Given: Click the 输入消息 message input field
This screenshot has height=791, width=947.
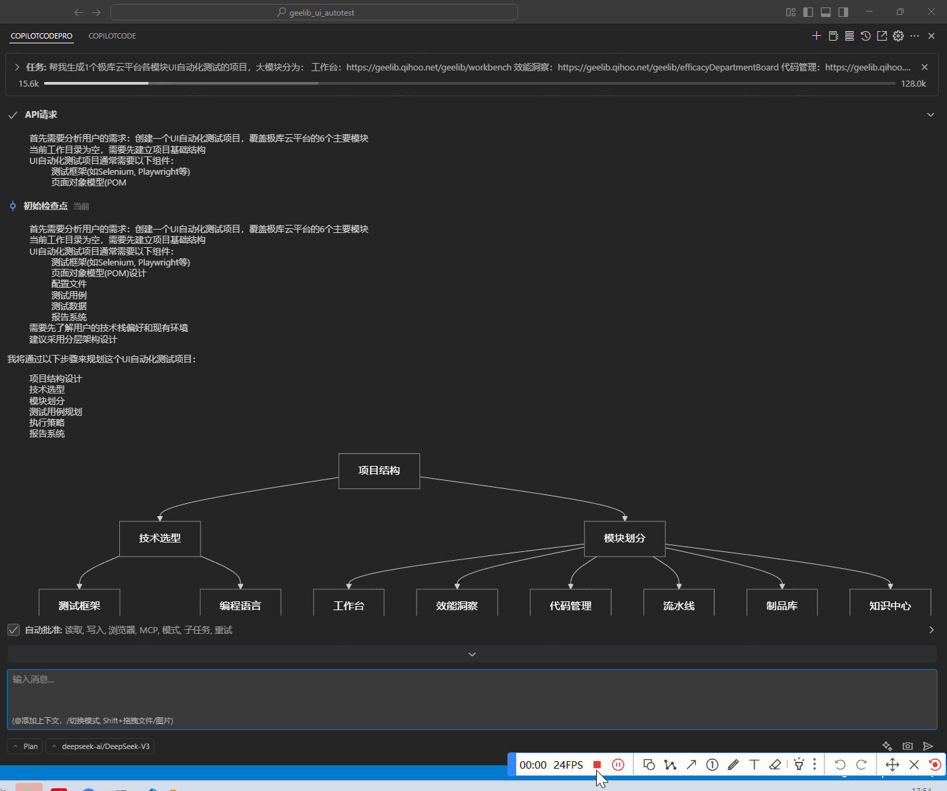Looking at the screenshot, I should point(471,698).
